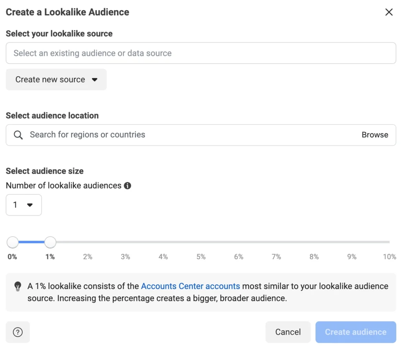
Task: Expand the Create new source dropdown
Action: coord(56,79)
